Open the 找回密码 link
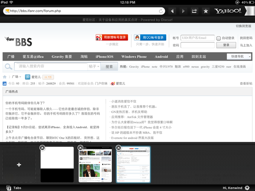Screen dimensions: 255x191 (x=246, y=38)
